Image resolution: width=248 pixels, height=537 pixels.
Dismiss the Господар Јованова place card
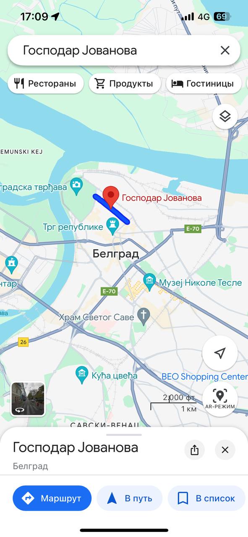click(225, 450)
